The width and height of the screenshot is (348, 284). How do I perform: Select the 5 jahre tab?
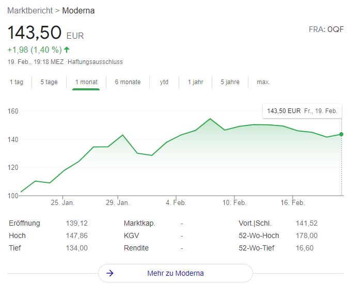point(230,82)
